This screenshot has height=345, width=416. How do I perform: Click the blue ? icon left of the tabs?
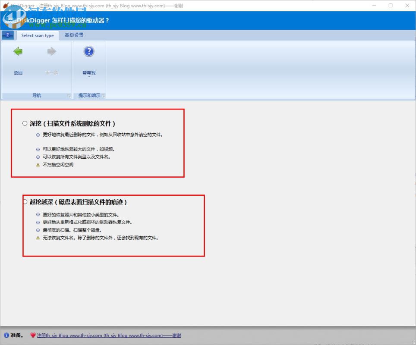coord(7,35)
